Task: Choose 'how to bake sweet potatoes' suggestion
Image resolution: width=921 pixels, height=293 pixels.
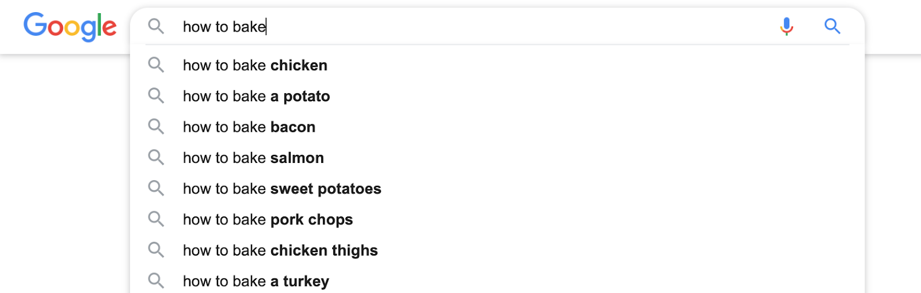Action: point(497,189)
